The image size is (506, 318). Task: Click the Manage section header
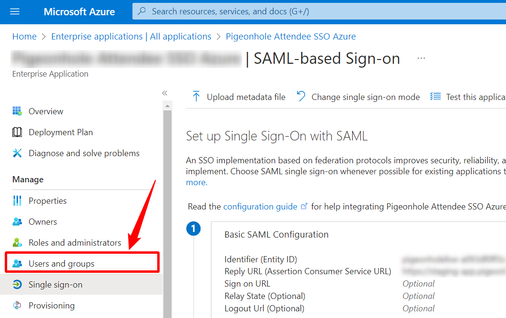(x=28, y=179)
